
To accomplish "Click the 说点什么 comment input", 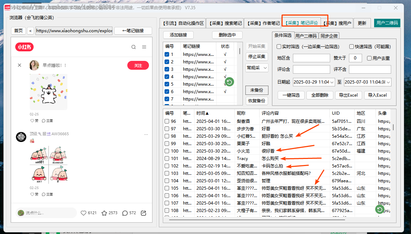I will [46, 213].
